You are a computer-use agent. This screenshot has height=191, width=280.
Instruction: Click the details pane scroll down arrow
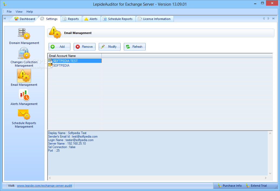(x=270, y=173)
